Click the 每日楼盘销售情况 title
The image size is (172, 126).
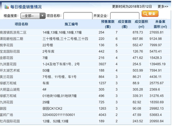26,7
